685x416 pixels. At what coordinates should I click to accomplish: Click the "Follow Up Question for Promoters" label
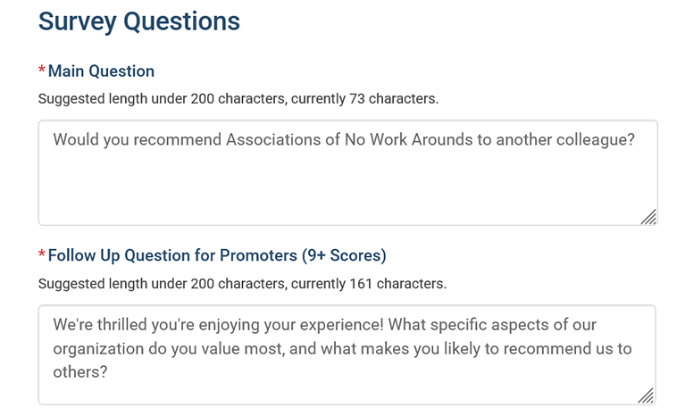pos(172,256)
